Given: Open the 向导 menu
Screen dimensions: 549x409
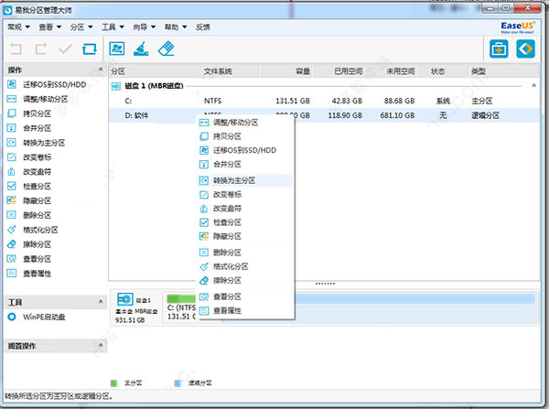Looking at the screenshot, I should (144, 27).
